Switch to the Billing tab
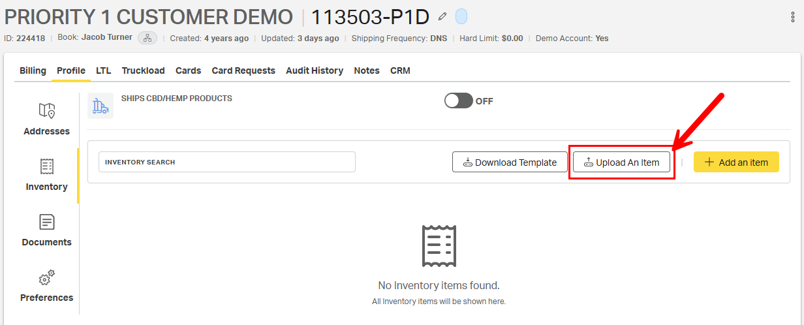Image resolution: width=804 pixels, height=325 pixels. tap(33, 70)
